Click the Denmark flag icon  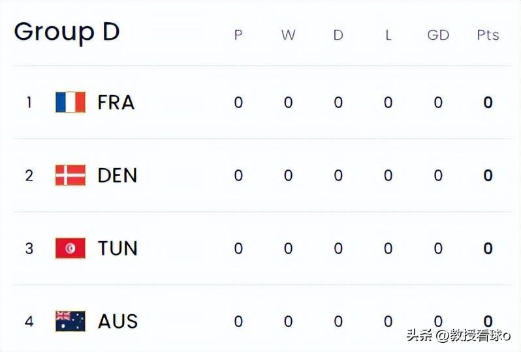(x=71, y=175)
